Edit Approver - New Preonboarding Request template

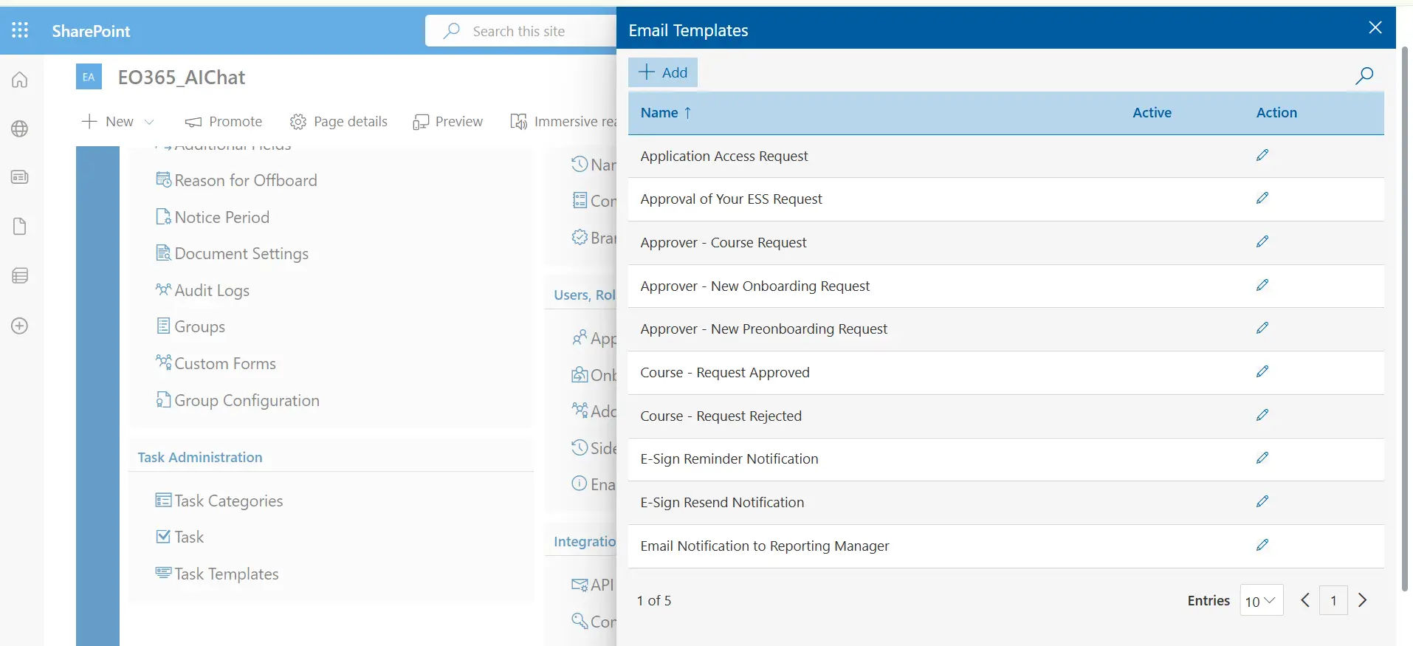pyautogui.click(x=1262, y=328)
